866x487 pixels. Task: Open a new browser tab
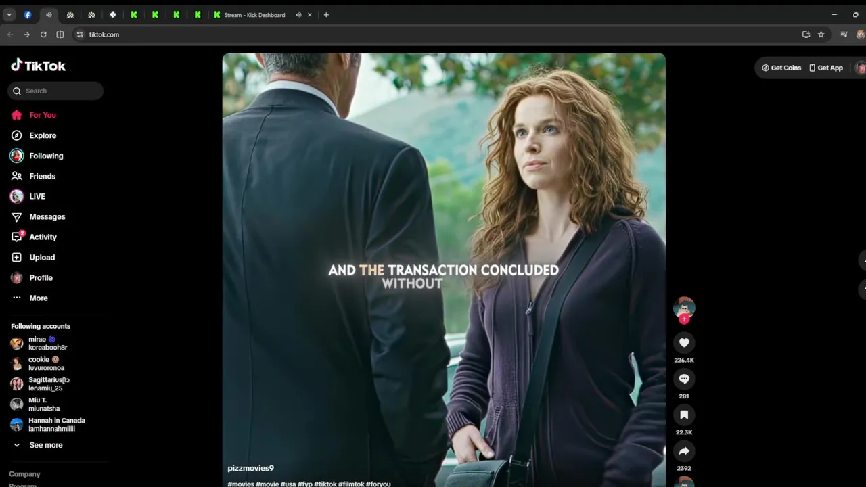click(x=326, y=15)
